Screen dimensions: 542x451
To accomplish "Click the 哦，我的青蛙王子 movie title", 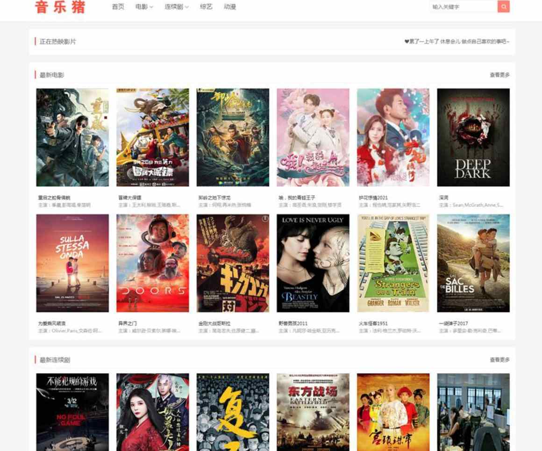I will coord(297,198).
